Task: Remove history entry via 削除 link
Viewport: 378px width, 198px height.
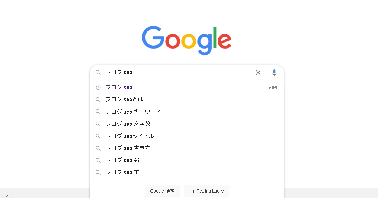Action: [x=273, y=87]
